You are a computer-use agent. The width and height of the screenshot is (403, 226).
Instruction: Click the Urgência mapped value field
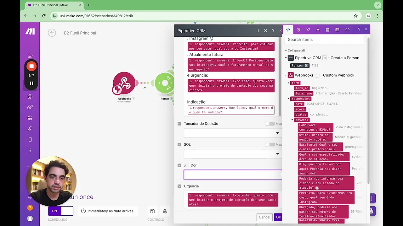coord(233,200)
